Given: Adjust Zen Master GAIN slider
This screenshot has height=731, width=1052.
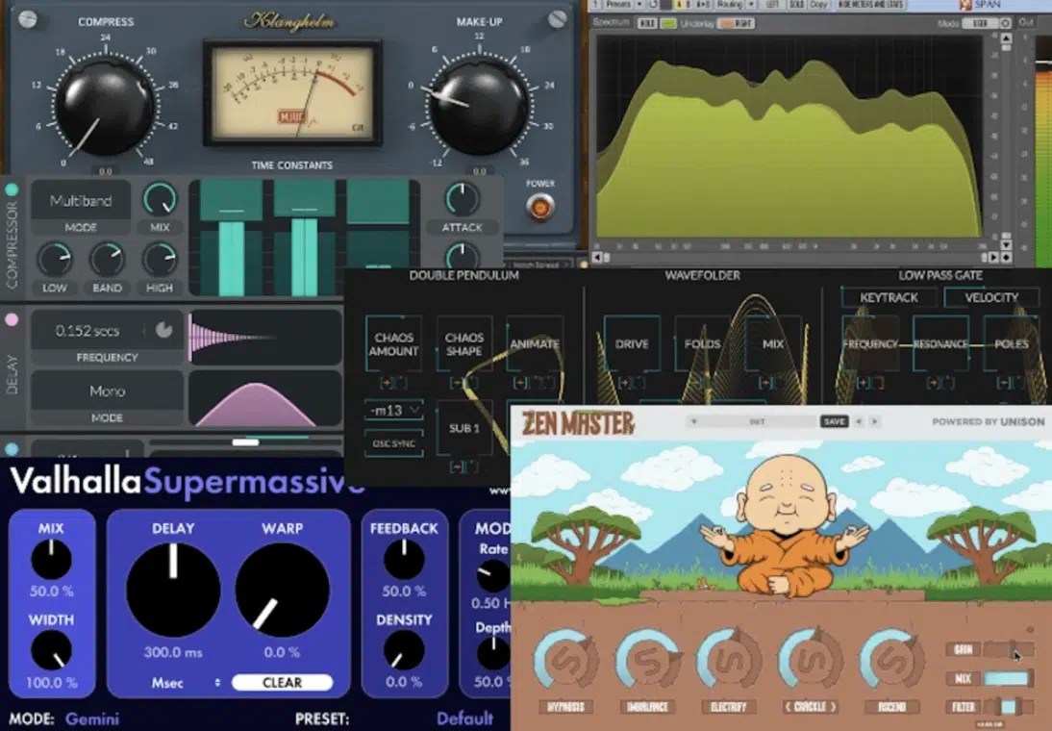Looking at the screenshot, I should pos(1008,649).
